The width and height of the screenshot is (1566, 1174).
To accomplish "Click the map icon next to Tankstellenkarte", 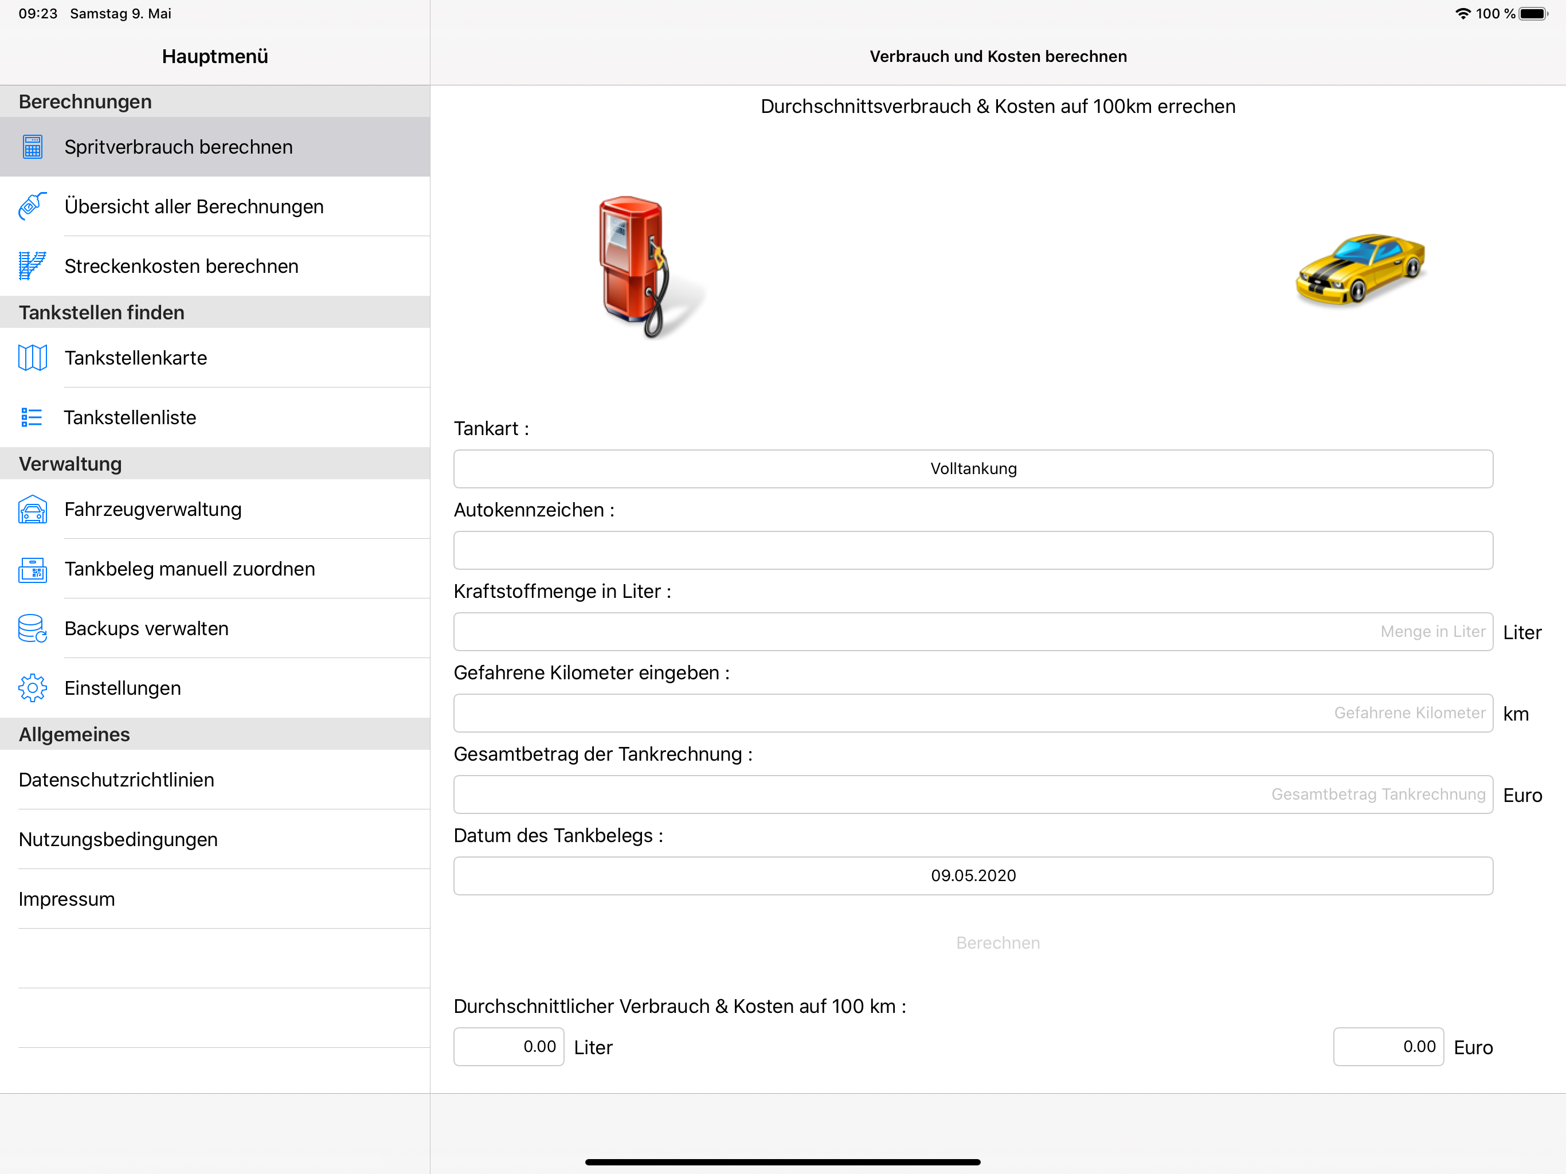I will [x=33, y=358].
